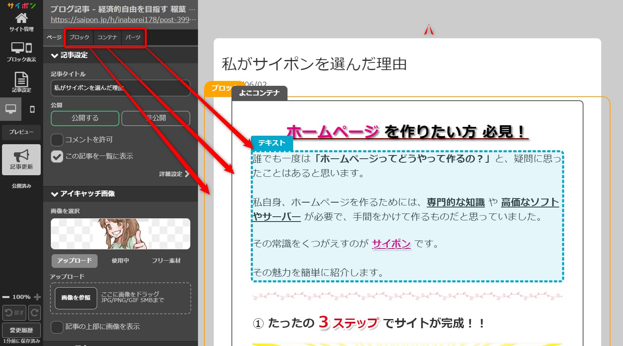Screen dimensions: 623x346
Task: Click the テキスト part label
Action: click(x=272, y=143)
